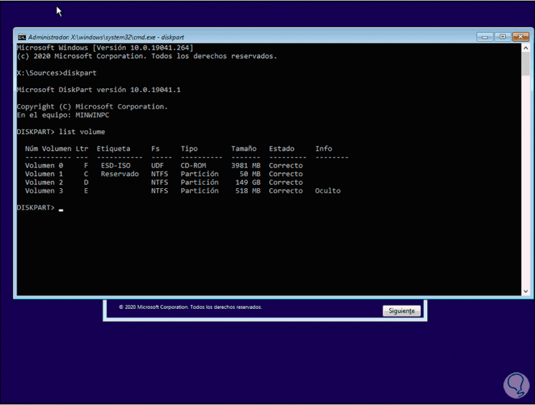Click the 'Volumen 1' row label
This screenshot has width=535, height=405.
point(44,174)
